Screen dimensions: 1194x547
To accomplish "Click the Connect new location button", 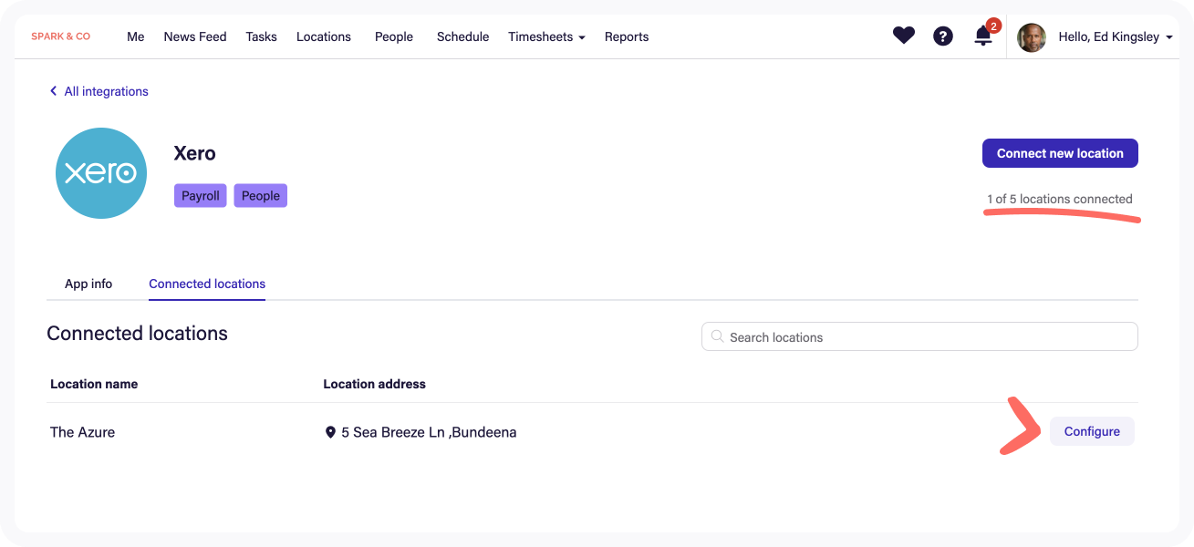I will click(1060, 153).
